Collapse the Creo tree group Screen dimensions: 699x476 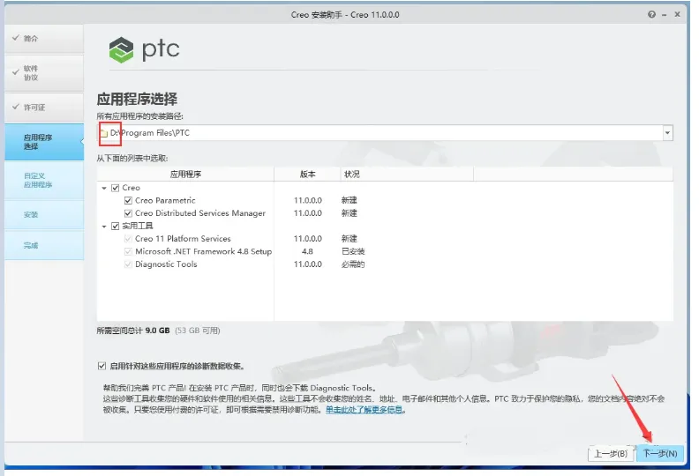[x=104, y=189]
